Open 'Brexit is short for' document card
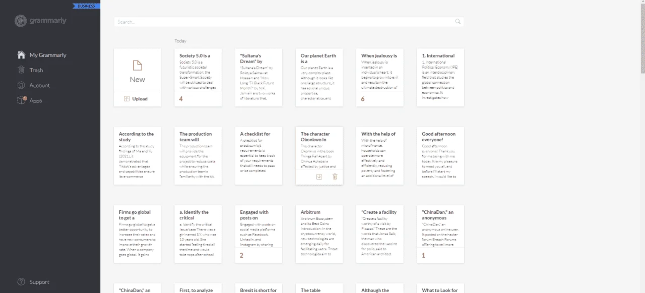This screenshot has height=293, width=645. (x=259, y=288)
